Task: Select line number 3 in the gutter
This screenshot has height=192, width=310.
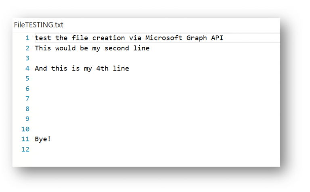Action: click(27, 58)
